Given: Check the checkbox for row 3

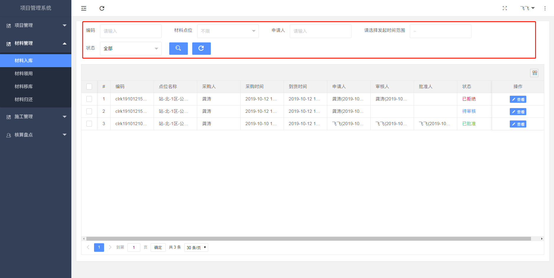Looking at the screenshot, I should pyautogui.click(x=89, y=124).
